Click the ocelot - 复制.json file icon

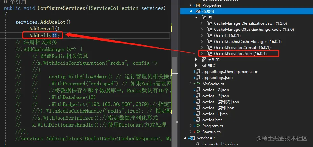(x=198, y=108)
